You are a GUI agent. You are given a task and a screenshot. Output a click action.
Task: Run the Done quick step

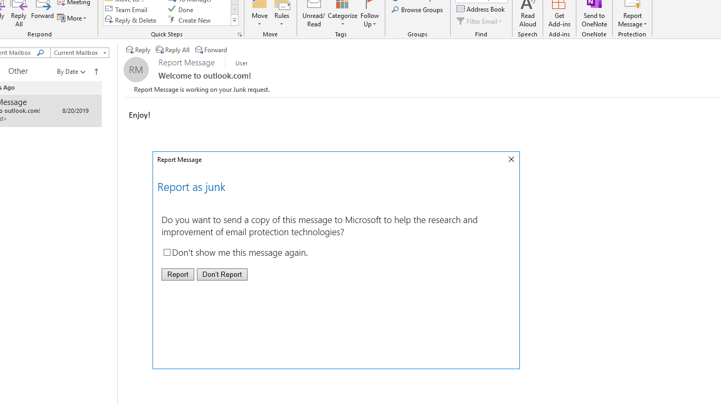181,10
